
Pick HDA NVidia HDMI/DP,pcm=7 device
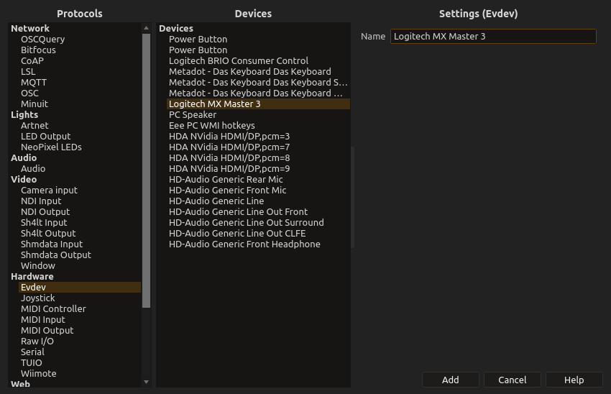pos(229,147)
